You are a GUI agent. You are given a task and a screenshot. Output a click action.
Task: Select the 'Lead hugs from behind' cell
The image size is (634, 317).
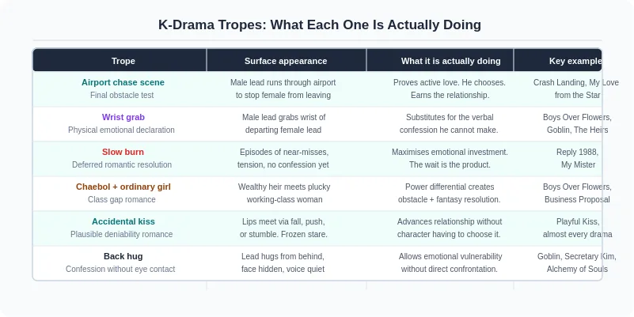(283, 262)
